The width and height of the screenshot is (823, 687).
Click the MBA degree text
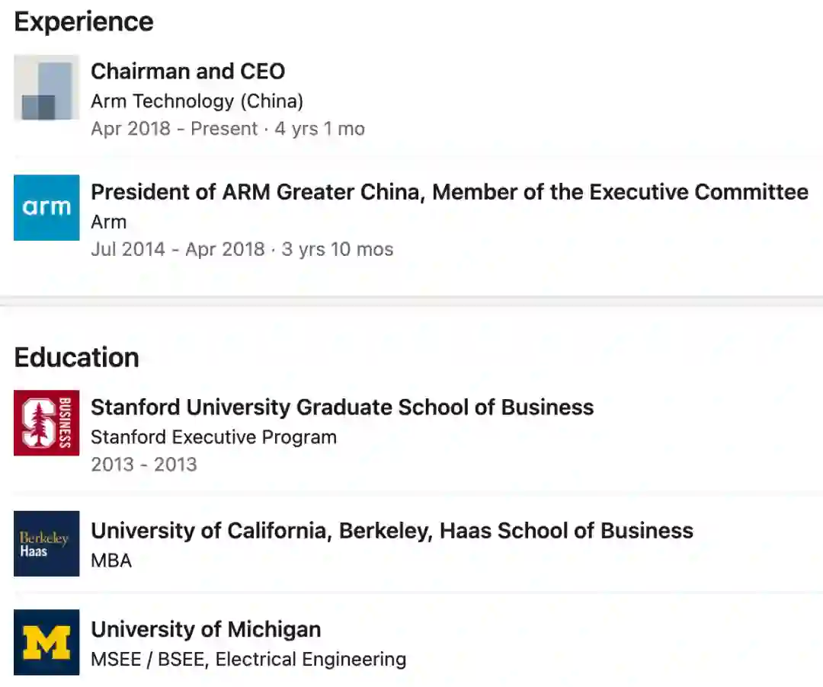tap(111, 561)
